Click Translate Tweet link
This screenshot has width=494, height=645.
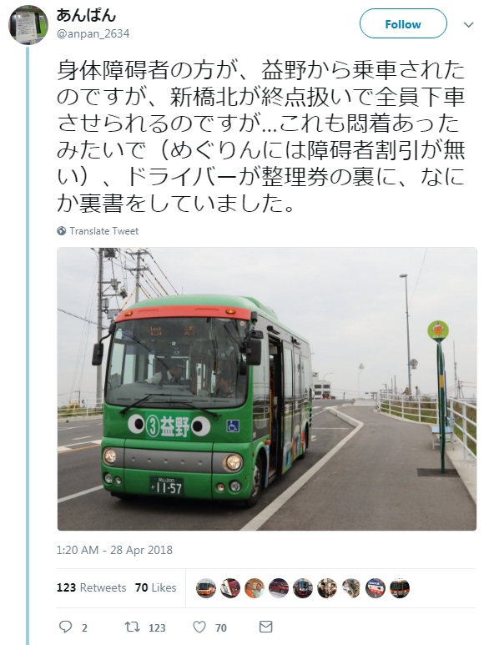tap(104, 231)
